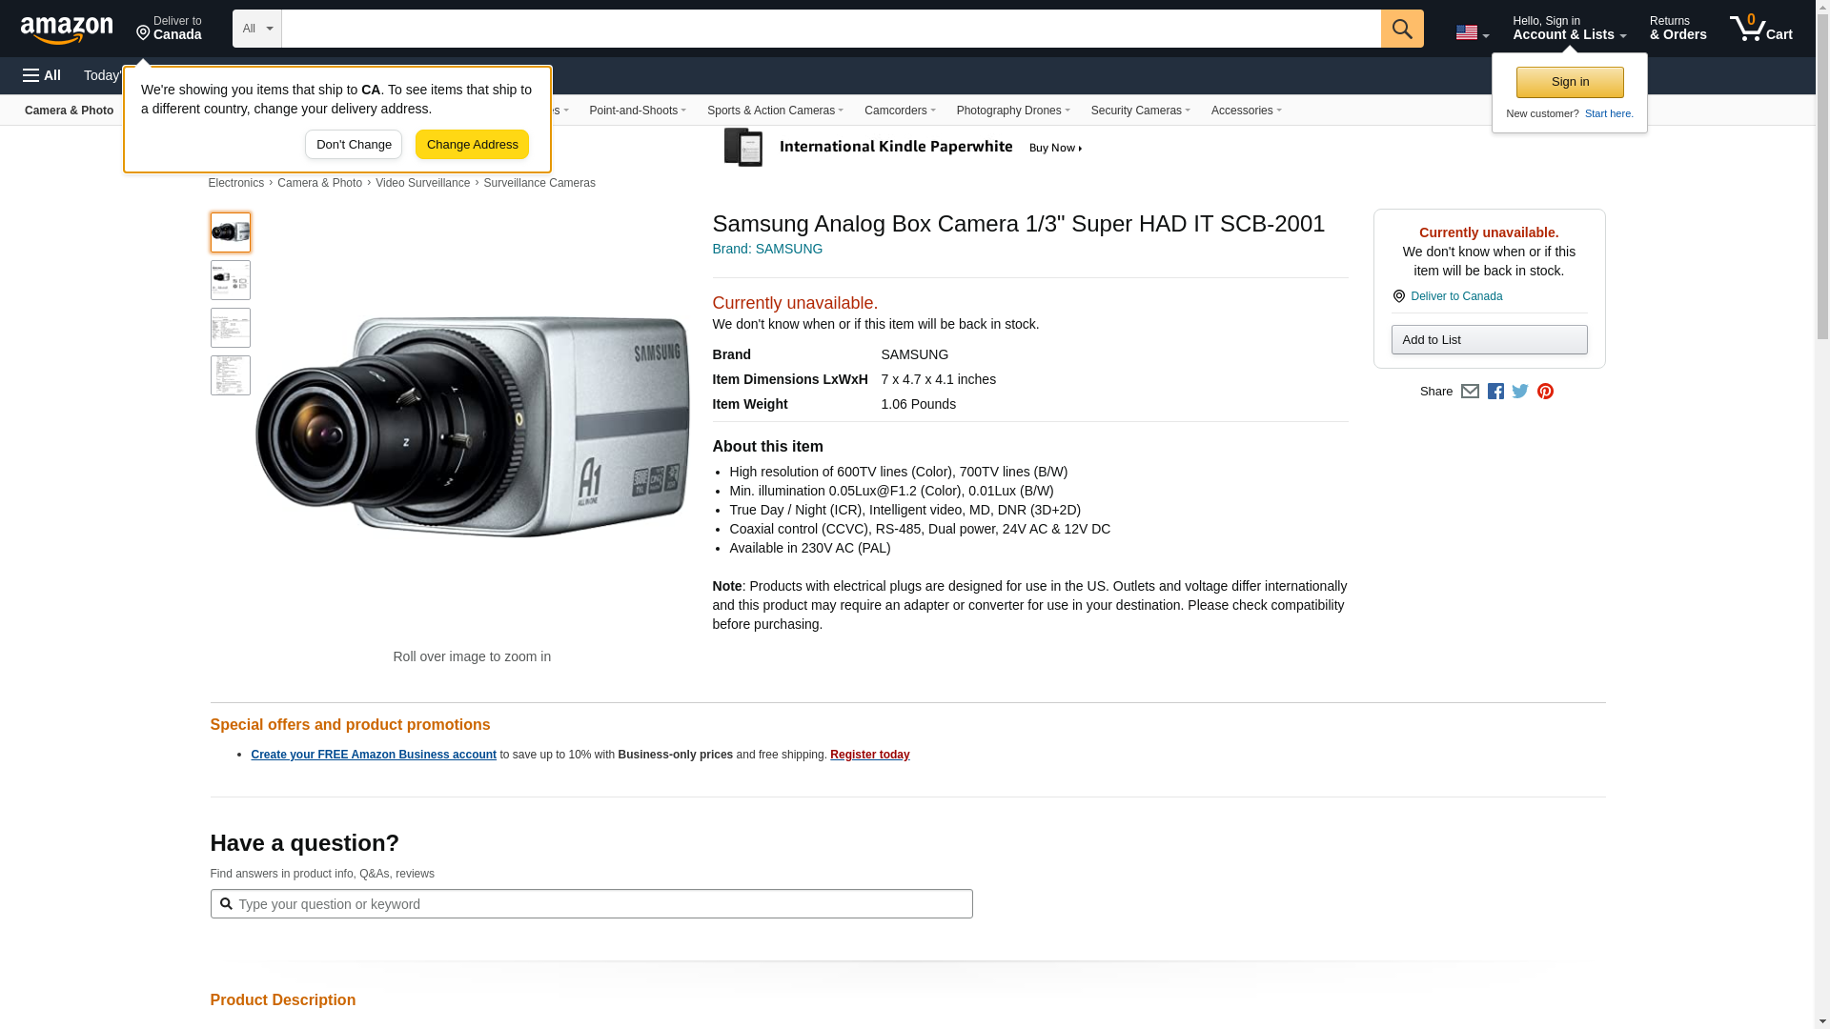Share product on Facebook
The image size is (1830, 1029).
pos(1495,392)
